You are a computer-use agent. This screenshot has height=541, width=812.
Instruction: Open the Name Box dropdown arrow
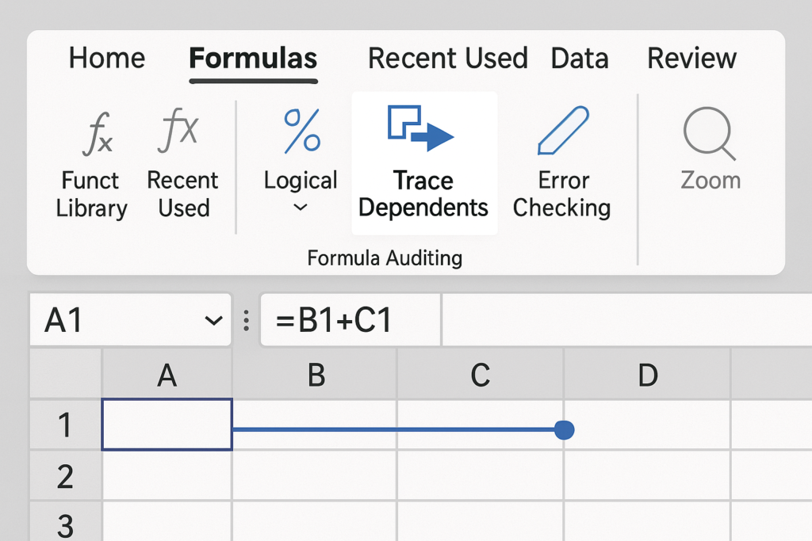(213, 321)
